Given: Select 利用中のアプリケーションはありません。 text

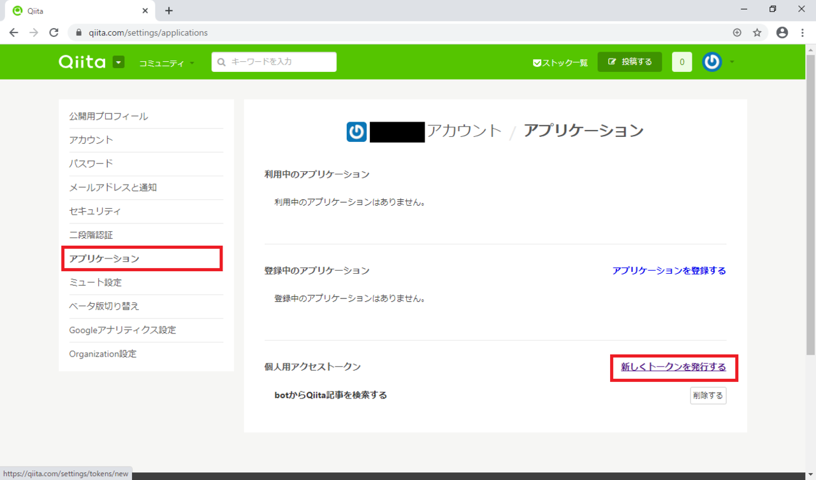Looking at the screenshot, I should pos(349,202).
